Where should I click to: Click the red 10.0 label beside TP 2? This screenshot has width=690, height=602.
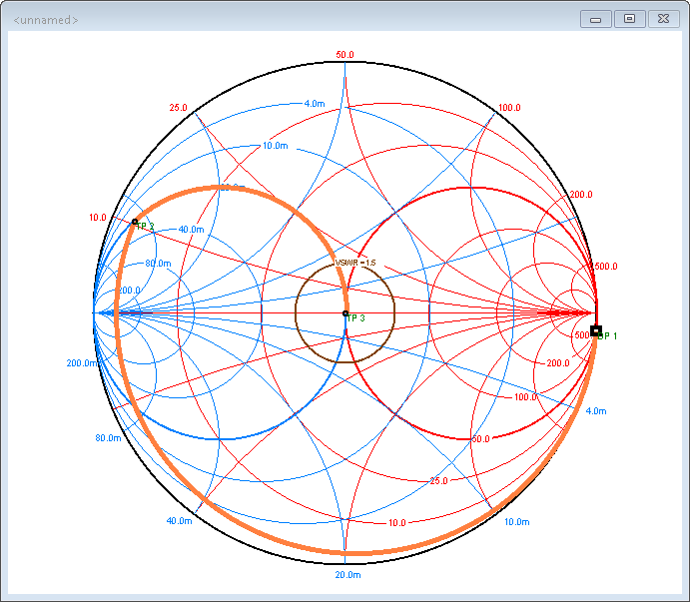coord(97,217)
